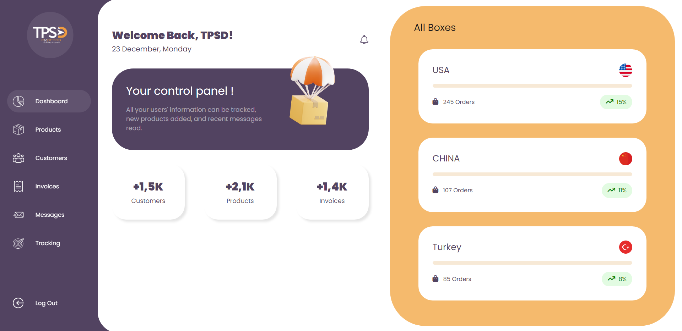Click the Messages envelope icon
Viewport: 682px width, 331px height.
18,215
